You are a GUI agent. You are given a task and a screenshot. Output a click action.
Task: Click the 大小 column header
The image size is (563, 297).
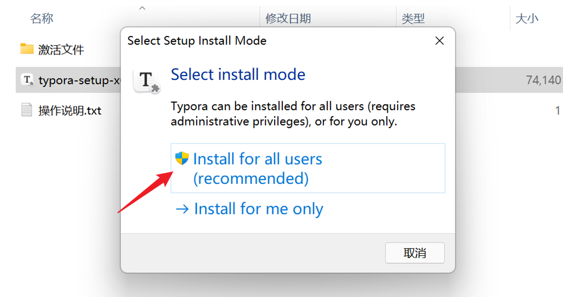click(527, 18)
